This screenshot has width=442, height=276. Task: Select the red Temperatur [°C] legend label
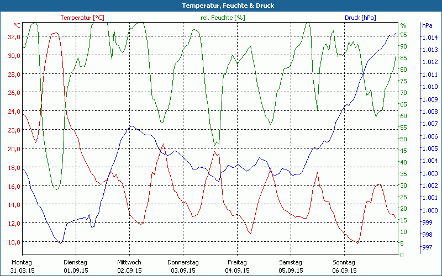tap(82, 18)
